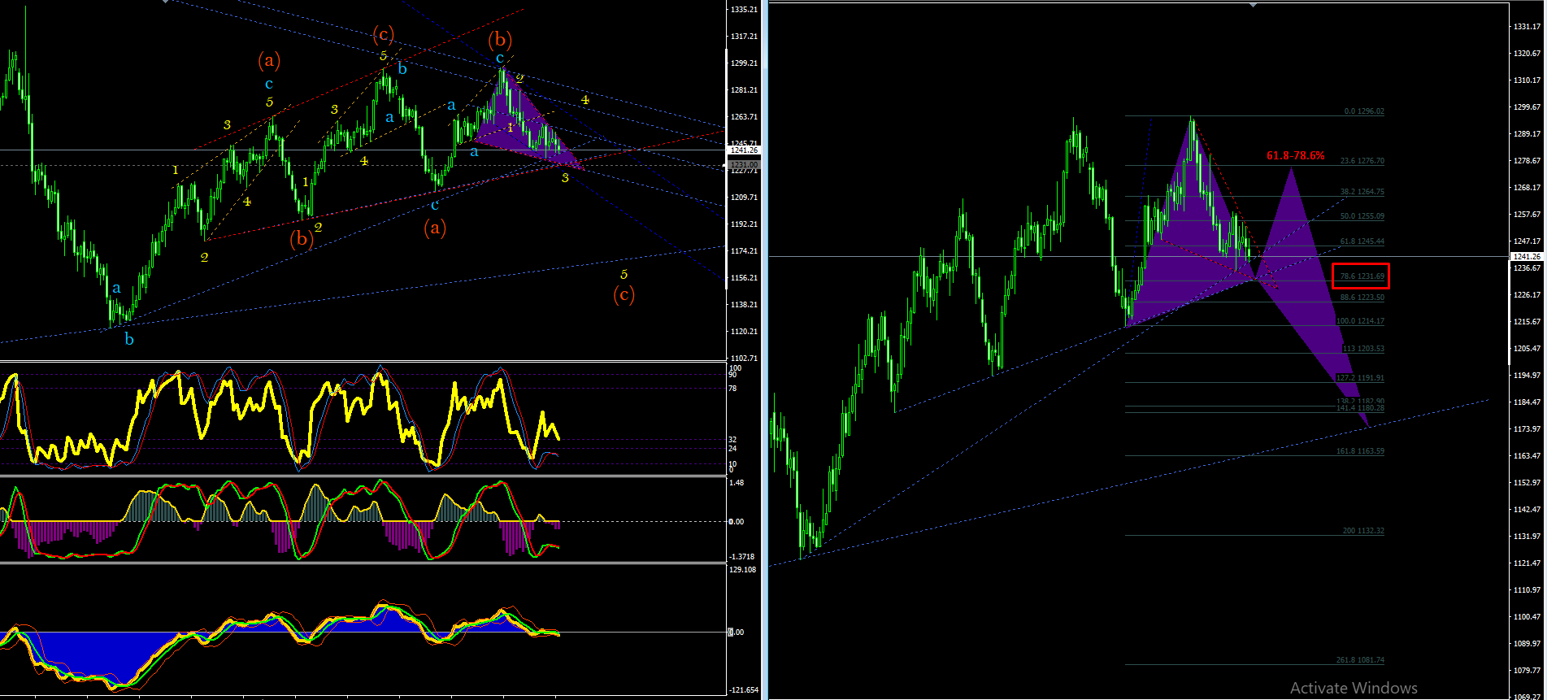Select the 32 level on the oscillator scale
1547x700 pixels.
coord(732,440)
